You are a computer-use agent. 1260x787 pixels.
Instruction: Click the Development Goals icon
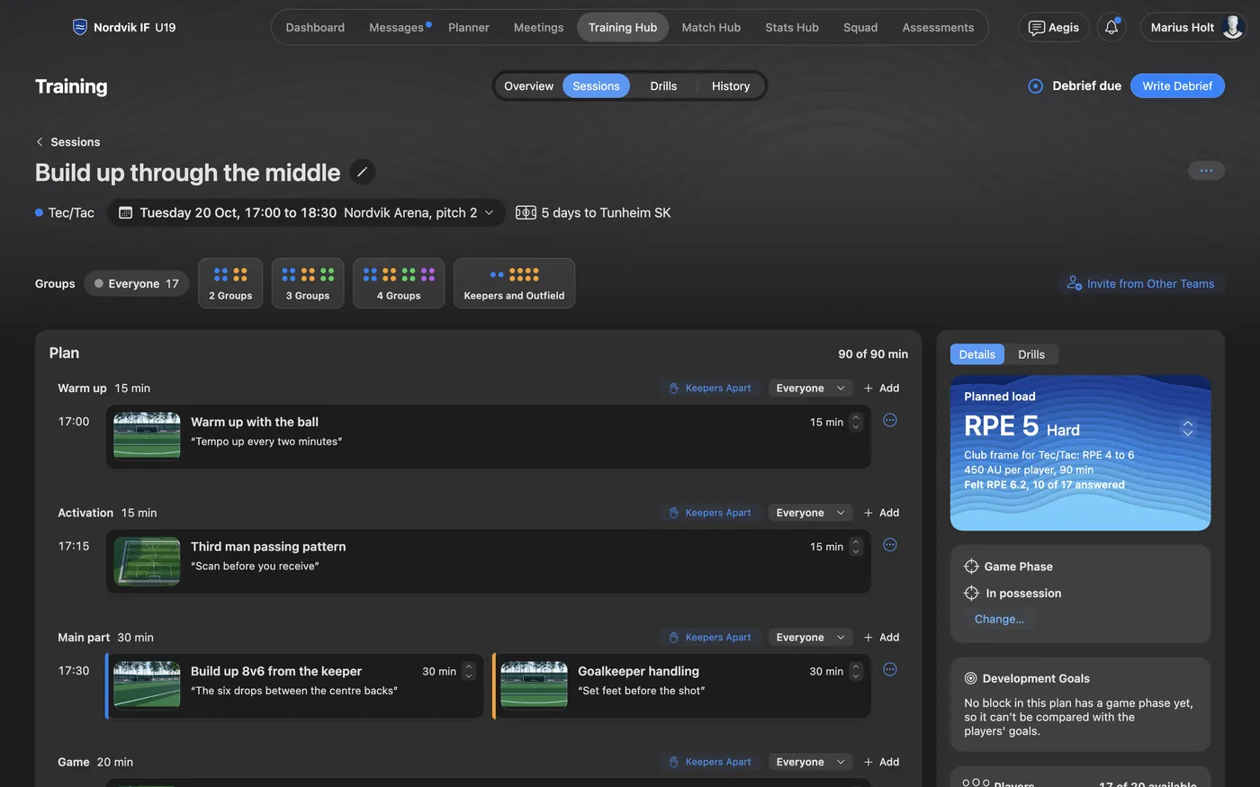click(970, 678)
